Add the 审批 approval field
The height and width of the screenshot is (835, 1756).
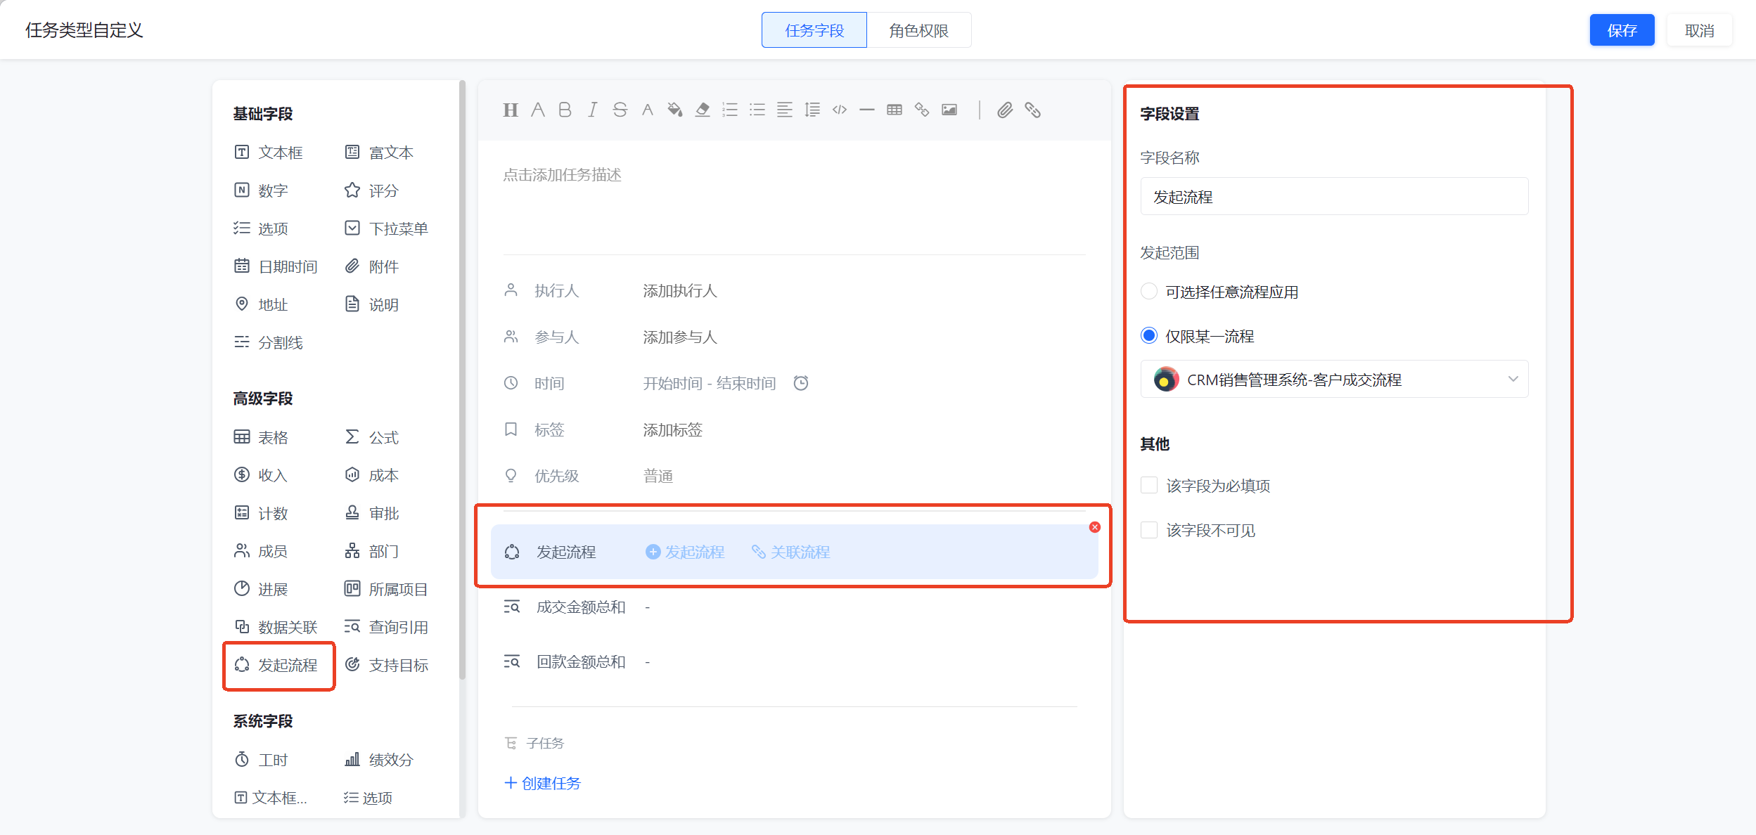coord(372,513)
